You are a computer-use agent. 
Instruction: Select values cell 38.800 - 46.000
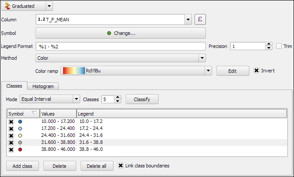point(58,149)
